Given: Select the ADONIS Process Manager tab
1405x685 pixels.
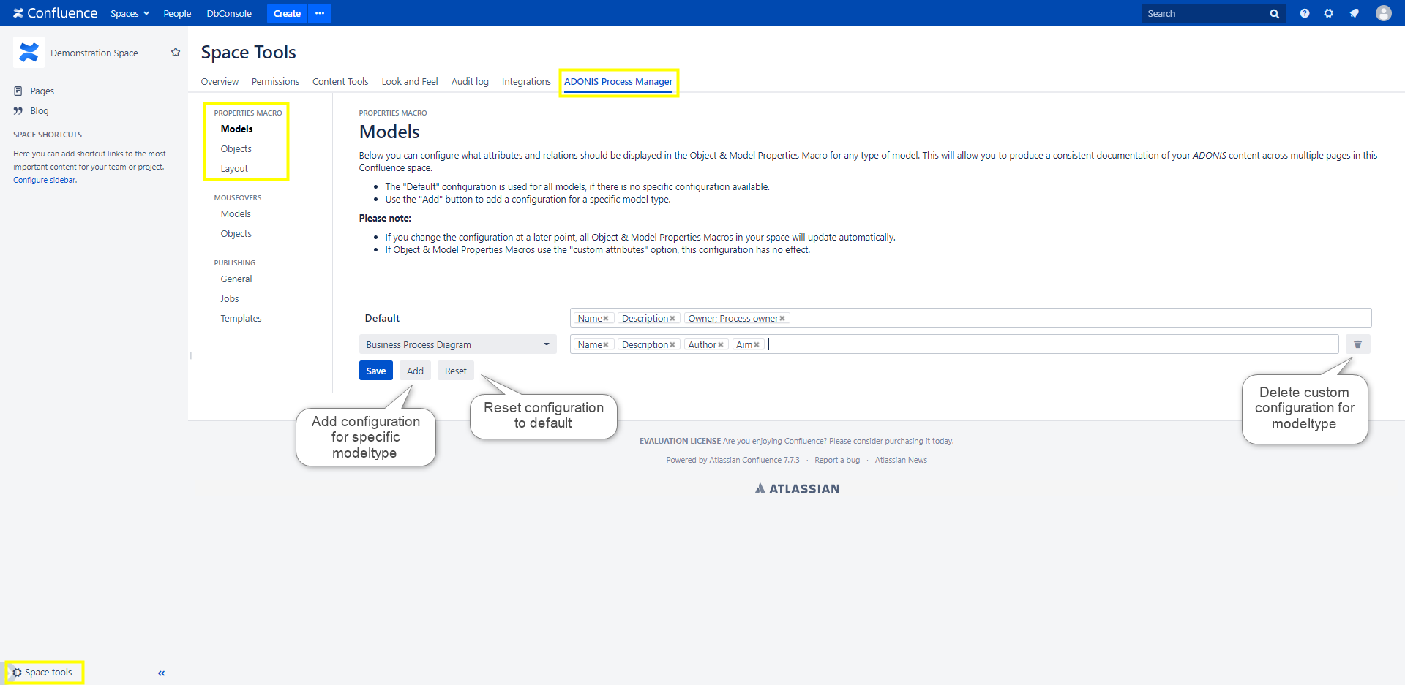Looking at the screenshot, I should [x=618, y=82].
